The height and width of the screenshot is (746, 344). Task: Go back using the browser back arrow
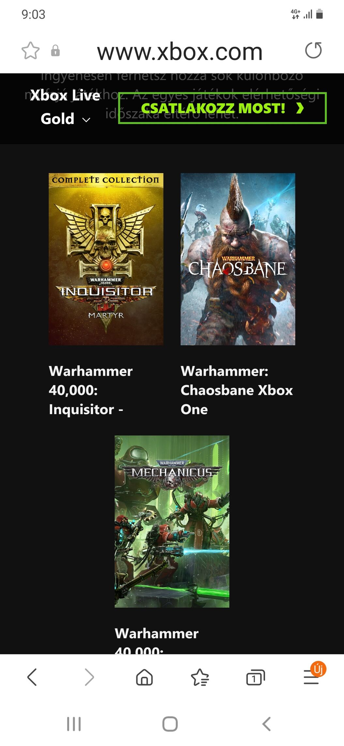point(32,677)
